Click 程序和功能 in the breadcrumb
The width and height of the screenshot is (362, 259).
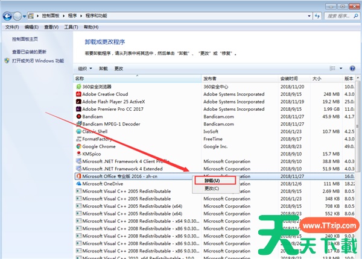97,16
